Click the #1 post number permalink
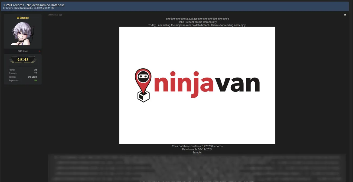Screen dimensions: 353x182 [345, 15]
